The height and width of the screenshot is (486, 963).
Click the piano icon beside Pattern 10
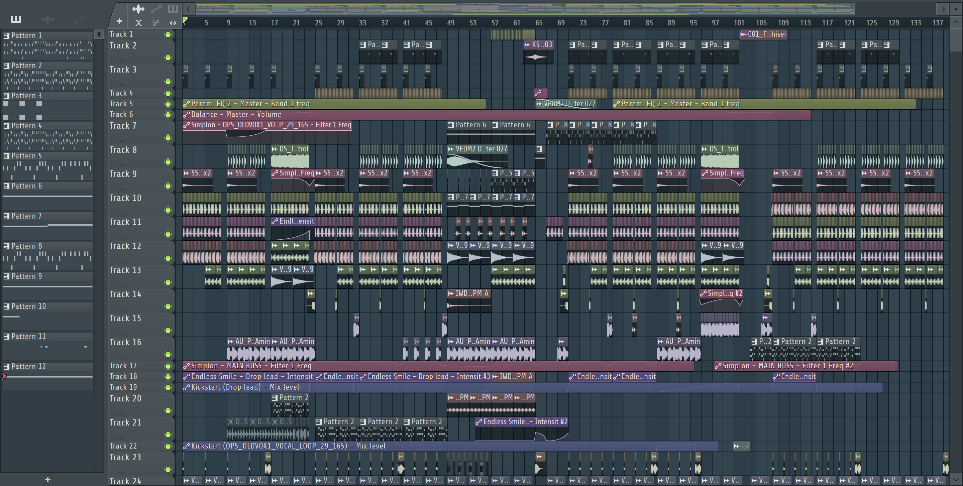(6, 306)
